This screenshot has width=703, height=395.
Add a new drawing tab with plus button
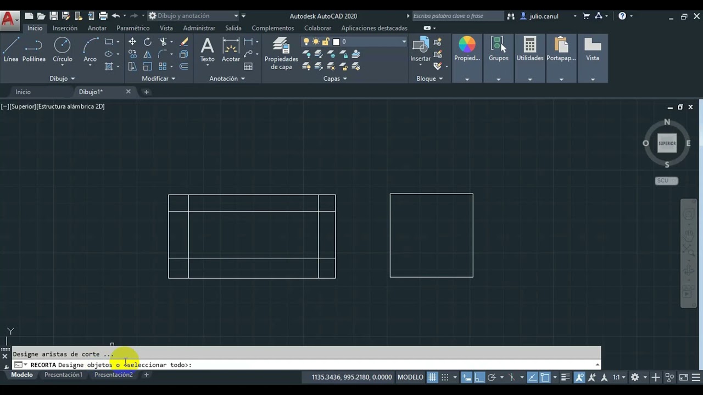[x=146, y=92]
